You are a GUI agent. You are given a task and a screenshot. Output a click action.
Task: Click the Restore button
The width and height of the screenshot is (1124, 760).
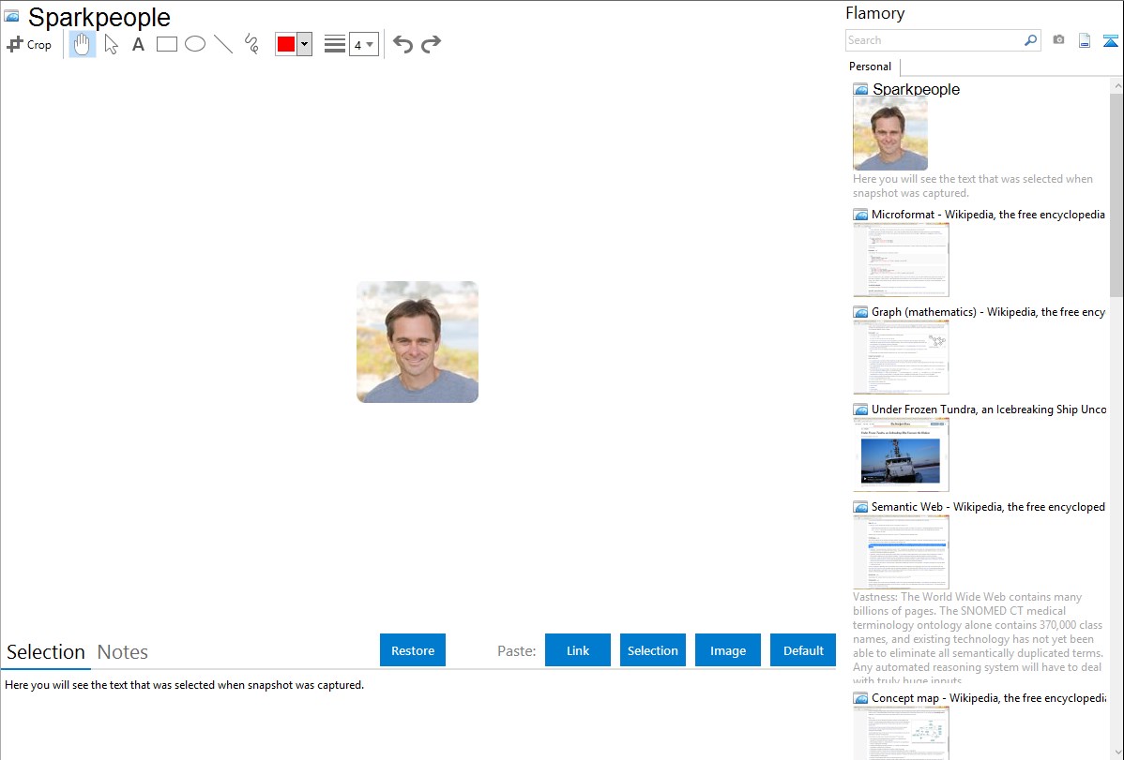(x=413, y=650)
